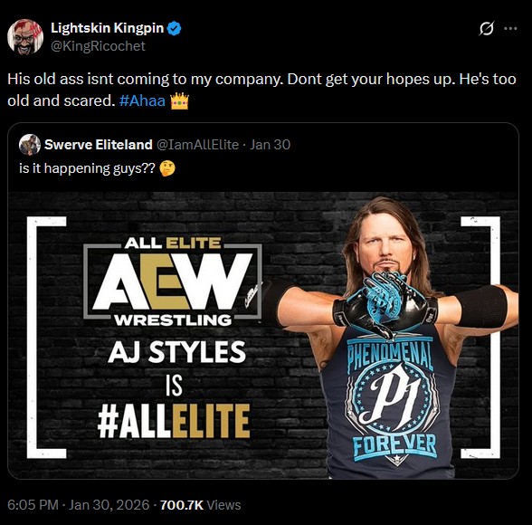Screen dimensions: 532x525
Task: Open the more options three-dot menu
Action: (x=510, y=29)
